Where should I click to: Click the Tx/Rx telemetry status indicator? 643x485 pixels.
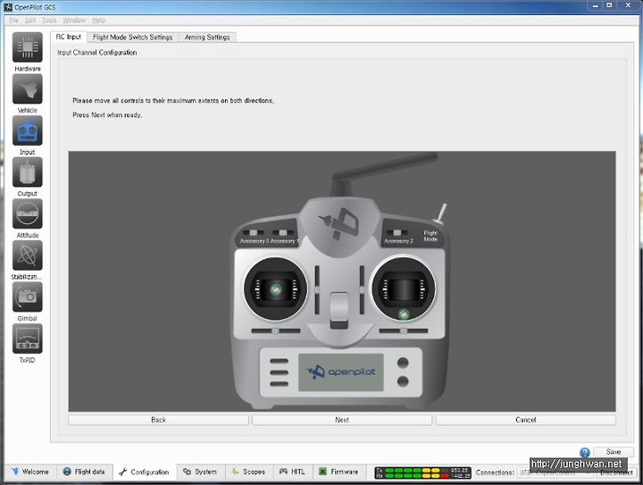pyautogui.click(x=422, y=473)
